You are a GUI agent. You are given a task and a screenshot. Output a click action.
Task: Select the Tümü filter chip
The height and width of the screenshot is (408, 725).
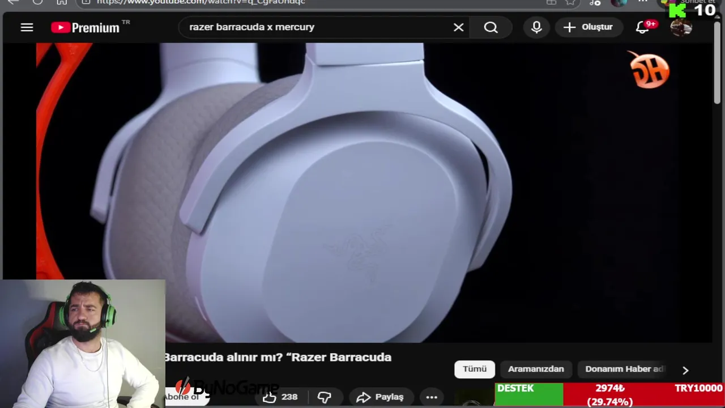[x=475, y=369]
